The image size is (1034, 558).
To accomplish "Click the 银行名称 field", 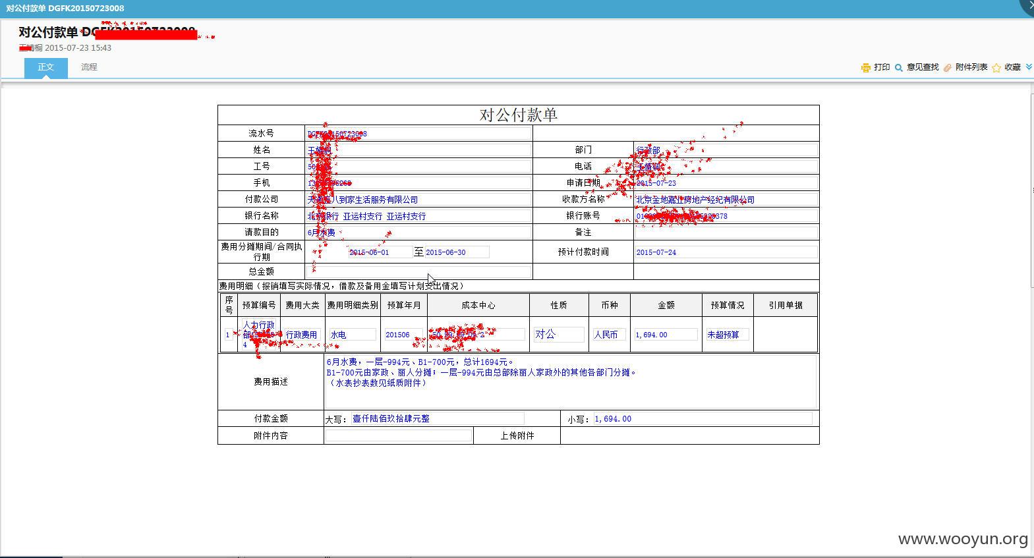I will 418,215.
